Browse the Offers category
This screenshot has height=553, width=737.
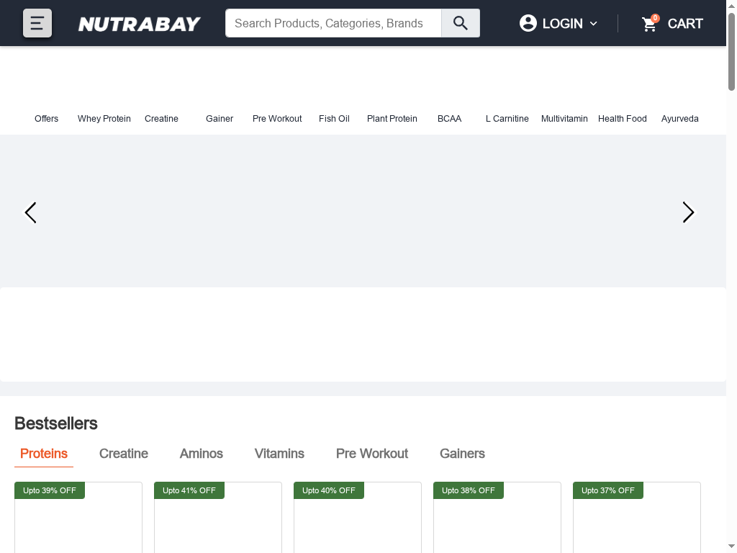(x=46, y=118)
